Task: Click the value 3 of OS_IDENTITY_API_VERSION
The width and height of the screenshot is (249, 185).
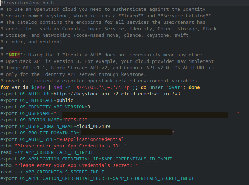Action: click(89, 107)
